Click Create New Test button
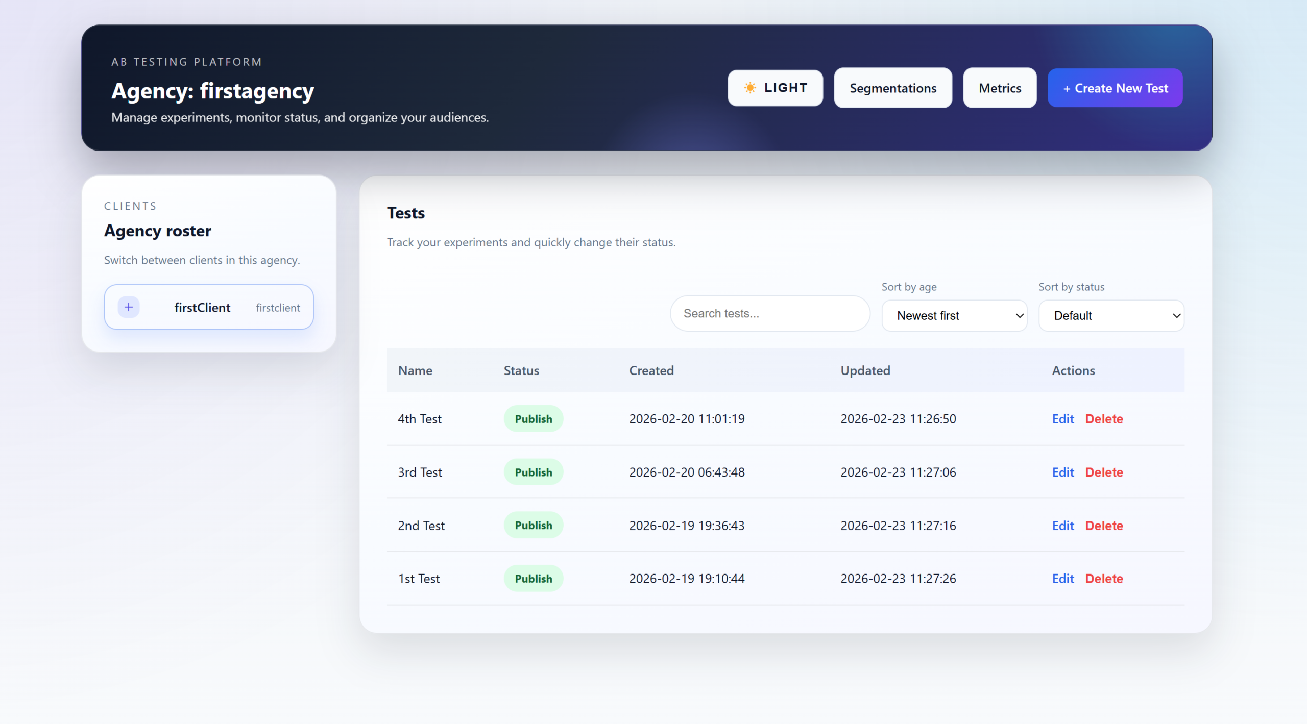The width and height of the screenshot is (1307, 724). tap(1115, 88)
